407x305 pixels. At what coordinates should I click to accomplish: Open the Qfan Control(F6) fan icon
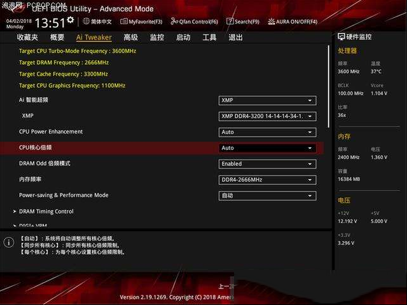(174, 22)
